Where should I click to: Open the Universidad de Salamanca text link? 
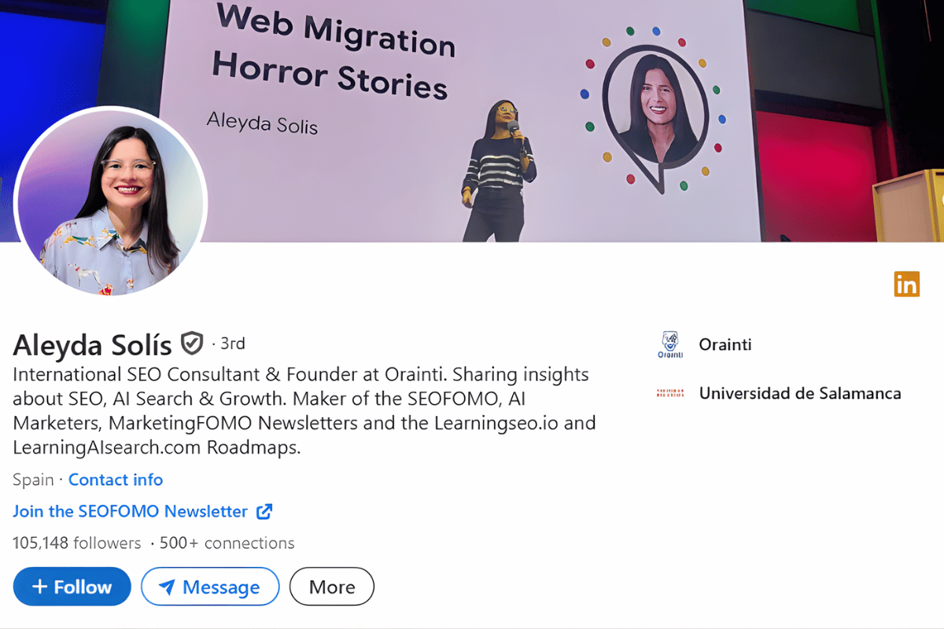coord(799,393)
